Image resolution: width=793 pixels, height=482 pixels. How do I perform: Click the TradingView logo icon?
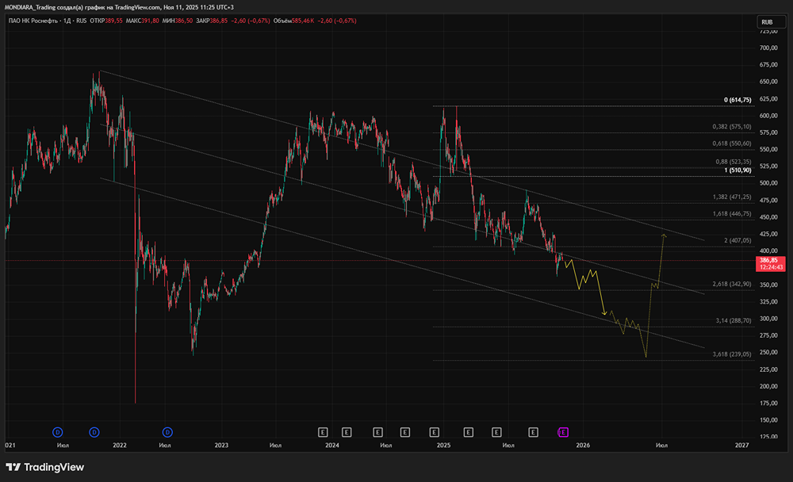coord(13,467)
